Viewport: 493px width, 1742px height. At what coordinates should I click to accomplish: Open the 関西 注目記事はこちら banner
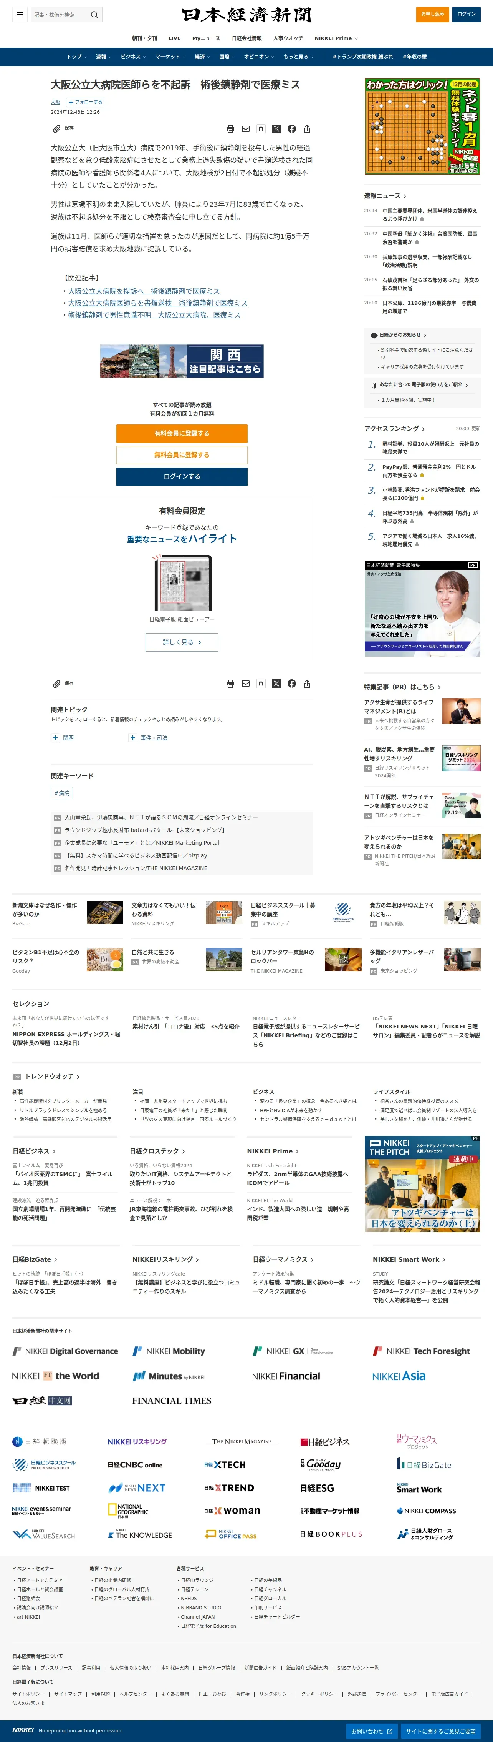(x=182, y=361)
